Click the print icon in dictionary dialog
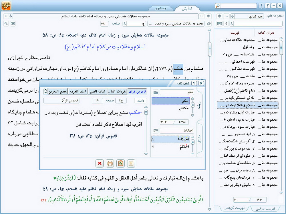The width and height of the screenshot is (286, 214). point(110,163)
